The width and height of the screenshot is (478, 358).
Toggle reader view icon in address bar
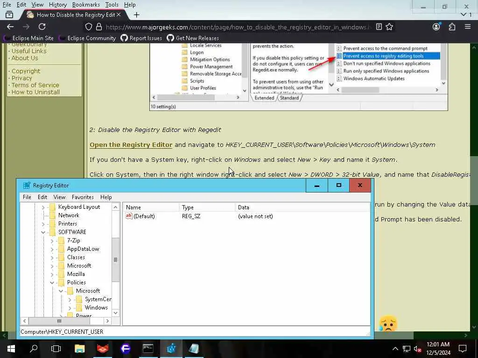pos(379,27)
